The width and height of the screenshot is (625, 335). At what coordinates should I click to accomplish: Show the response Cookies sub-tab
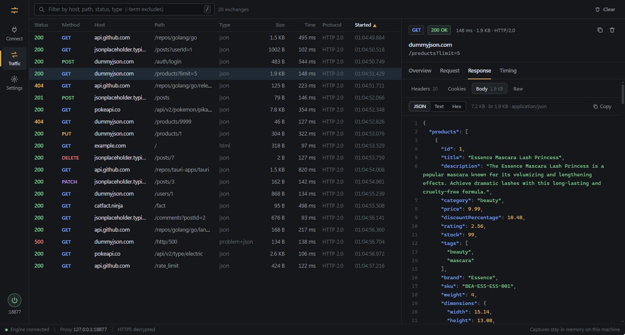(x=457, y=89)
